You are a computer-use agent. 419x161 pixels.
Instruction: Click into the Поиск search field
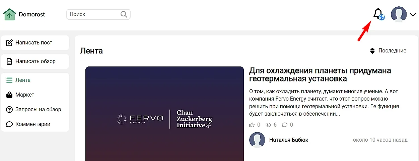click(x=98, y=14)
